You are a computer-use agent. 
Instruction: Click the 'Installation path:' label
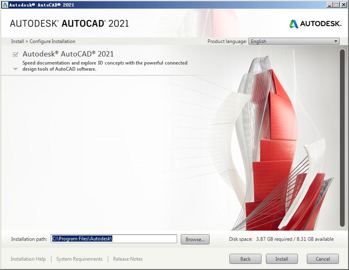[29, 239]
